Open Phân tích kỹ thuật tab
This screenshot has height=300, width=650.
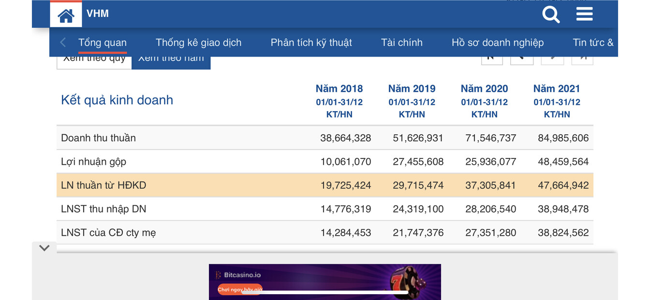[311, 43]
